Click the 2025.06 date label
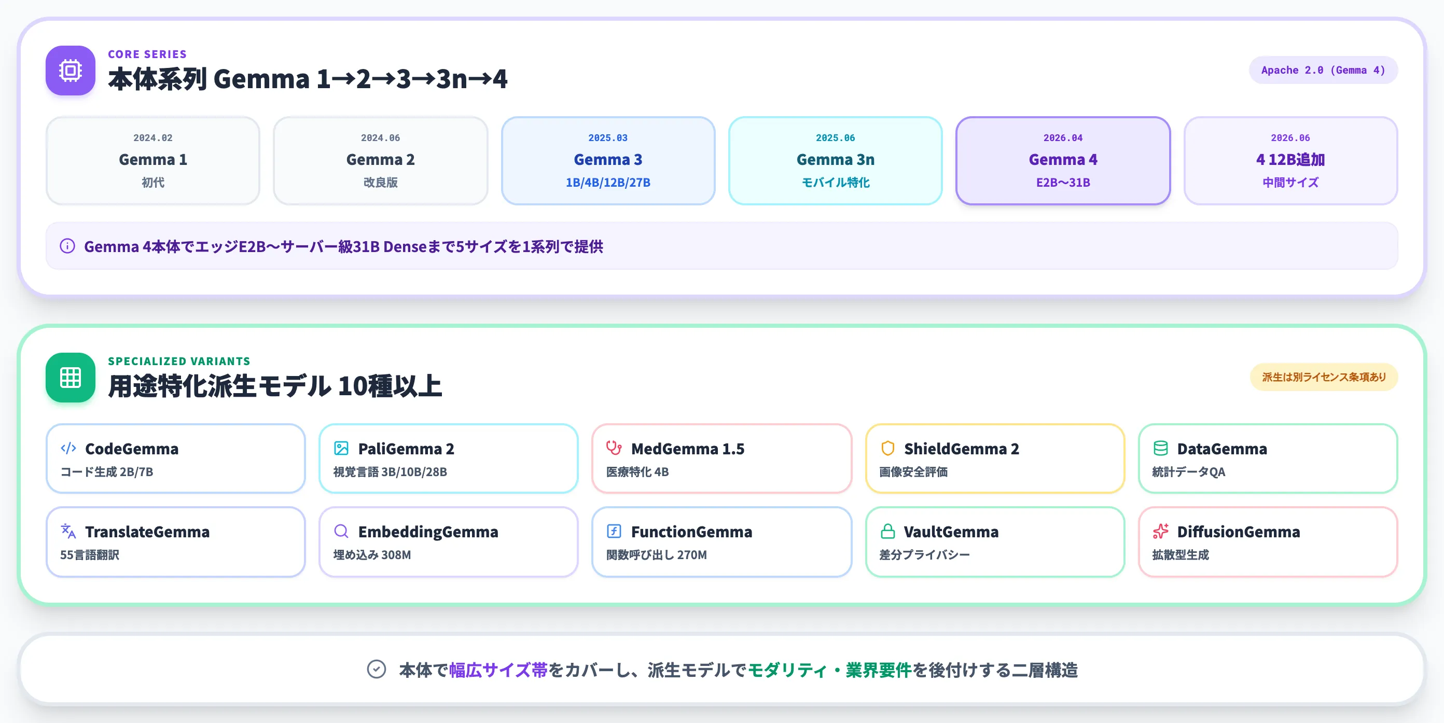The height and width of the screenshot is (723, 1444). [835, 138]
